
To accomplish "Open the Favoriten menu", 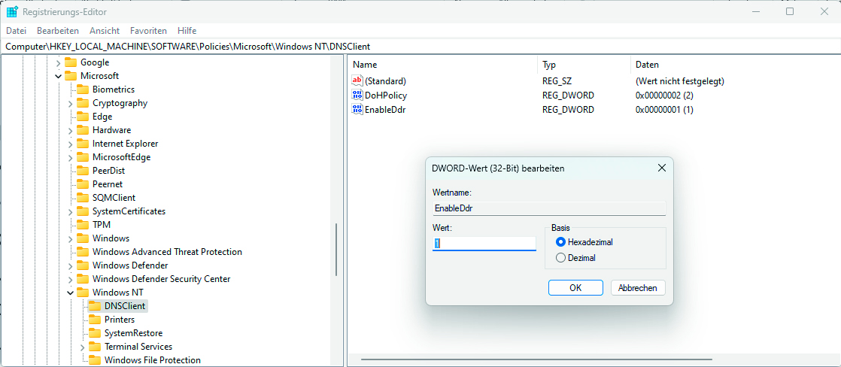I will coord(148,31).
